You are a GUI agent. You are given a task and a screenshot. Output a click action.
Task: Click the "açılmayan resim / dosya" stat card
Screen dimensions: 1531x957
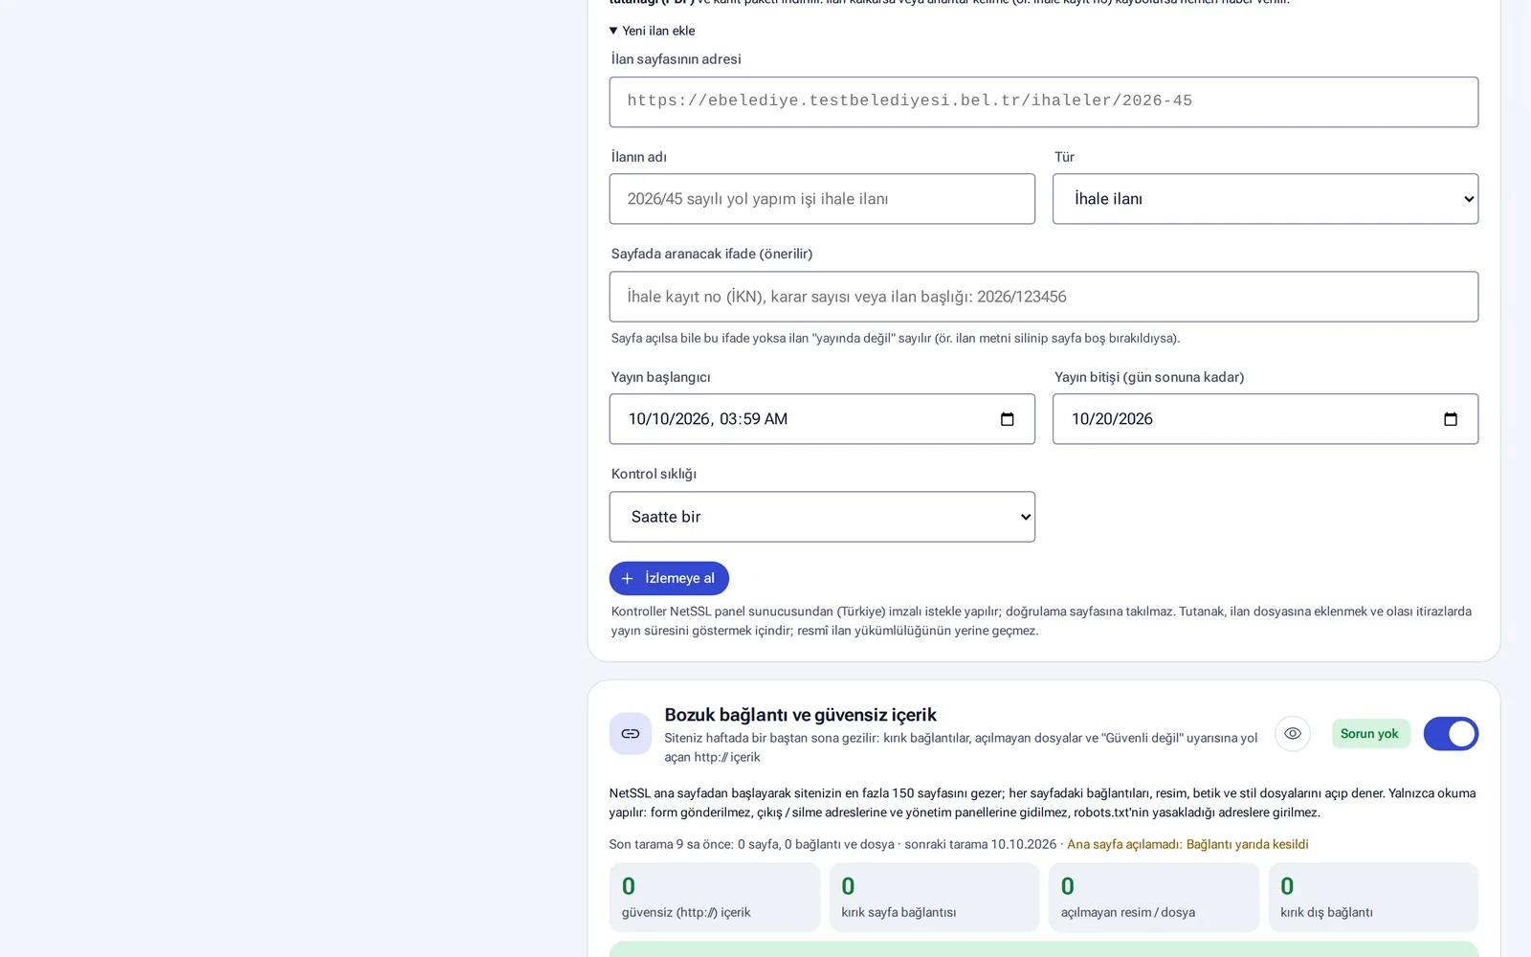point(1154,898)
